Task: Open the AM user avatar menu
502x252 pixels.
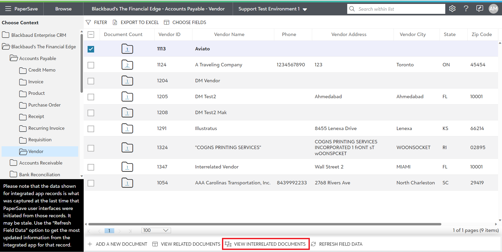Action: [493, 9]
